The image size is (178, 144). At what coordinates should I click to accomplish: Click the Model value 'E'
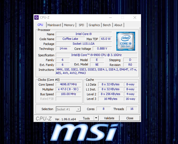pos(97,60)
